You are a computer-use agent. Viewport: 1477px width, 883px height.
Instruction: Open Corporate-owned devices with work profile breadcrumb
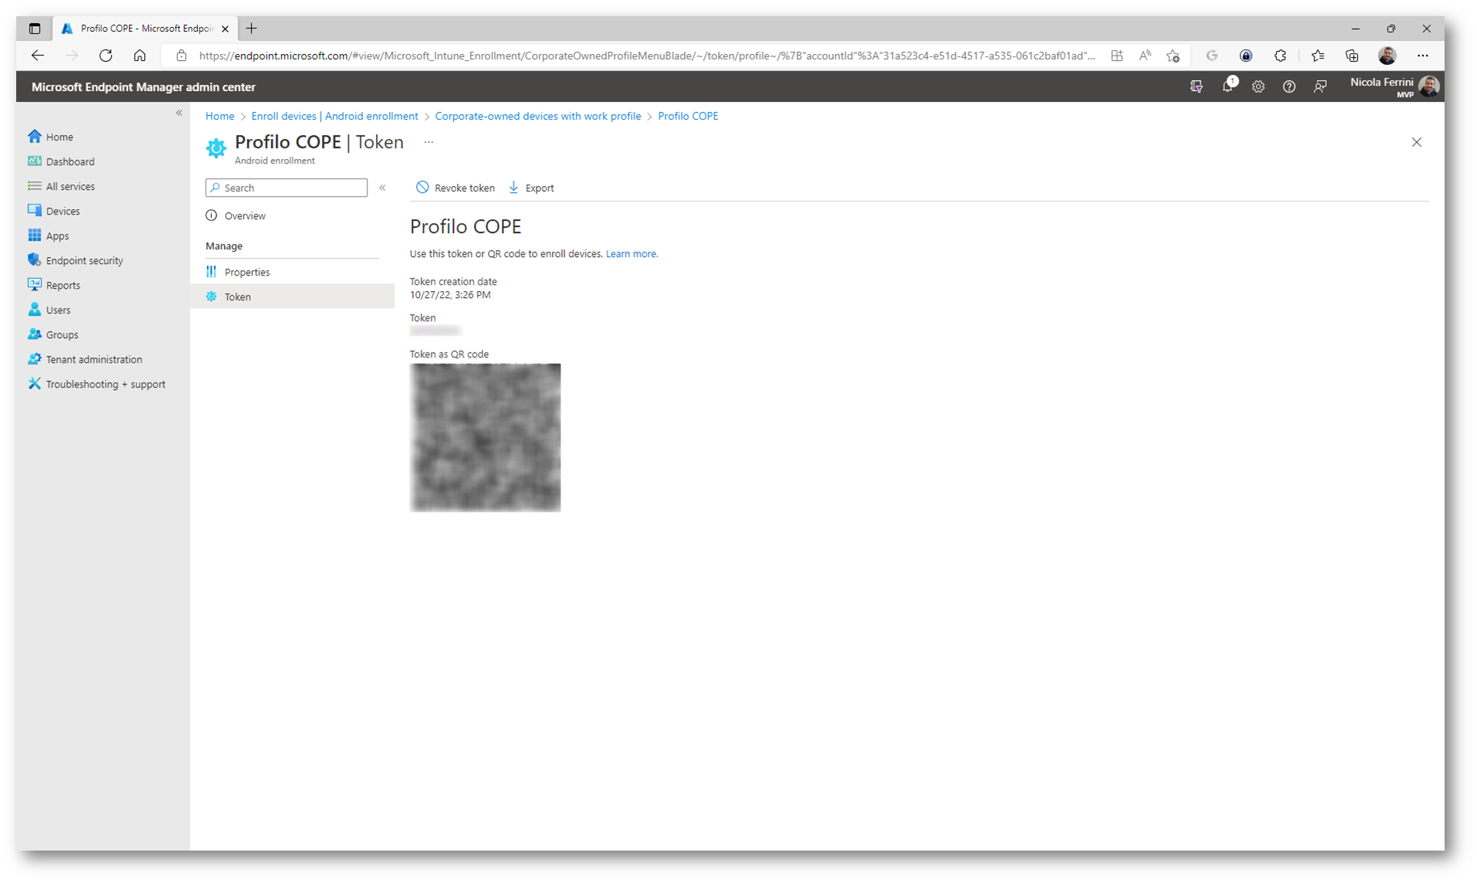point(538,116)
